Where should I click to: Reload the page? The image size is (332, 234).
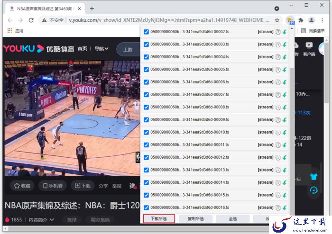click(31, 20)
